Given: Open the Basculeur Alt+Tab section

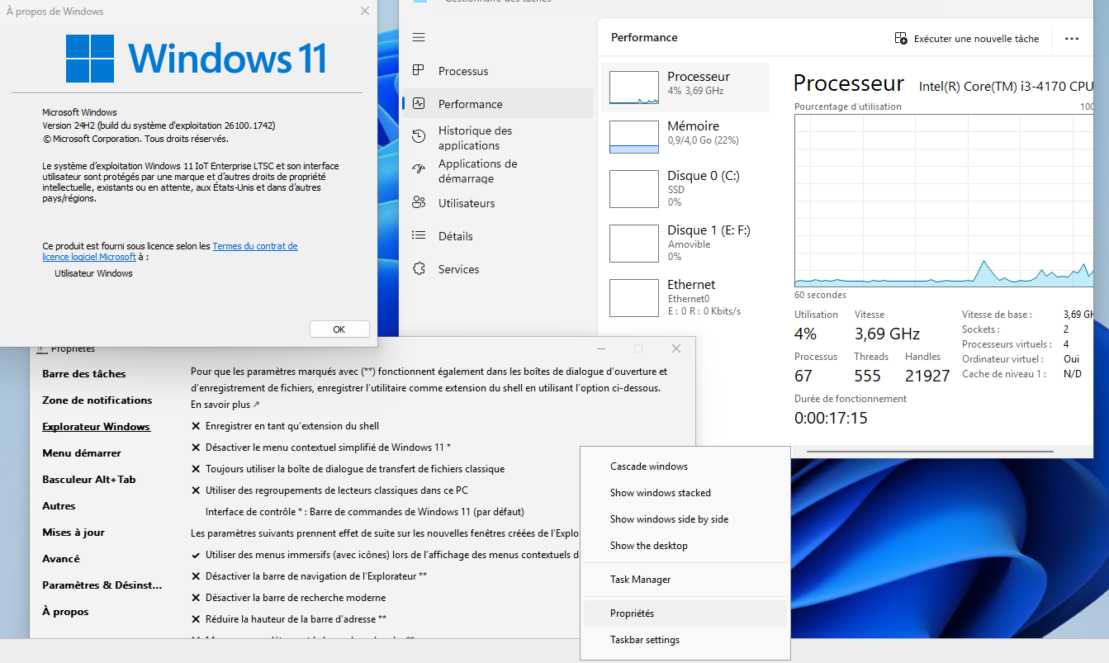Looking at the screenshot, I should tap(89, 480).
